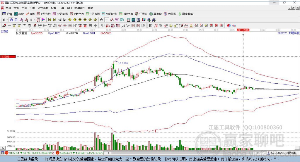
Task: Step chart left with black arrow
Action: [x=60, y=20]
